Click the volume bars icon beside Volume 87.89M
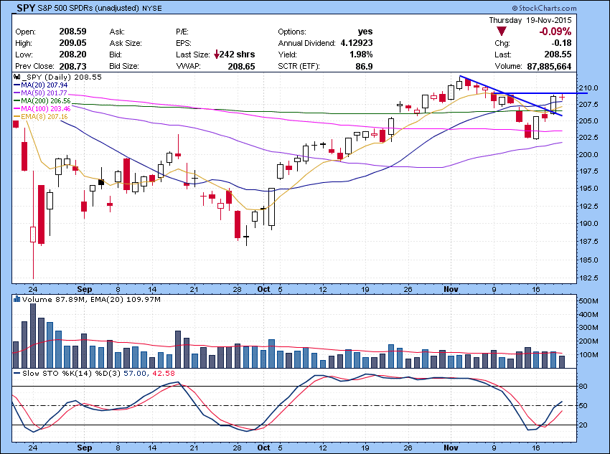 pos(17,299)
